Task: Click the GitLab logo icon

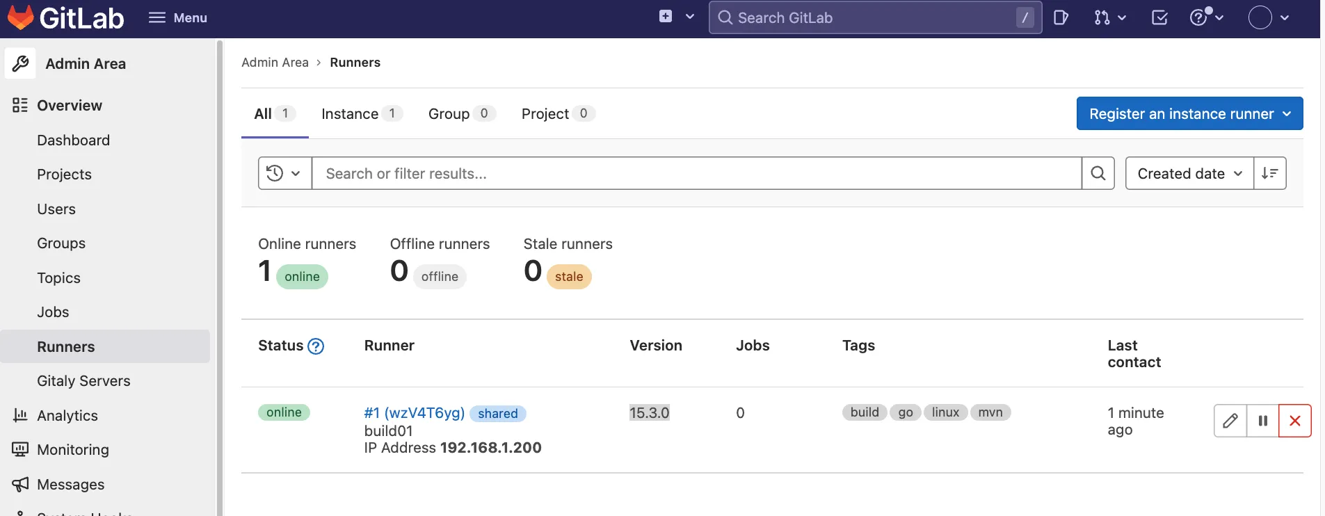Action: pos(21,17)
